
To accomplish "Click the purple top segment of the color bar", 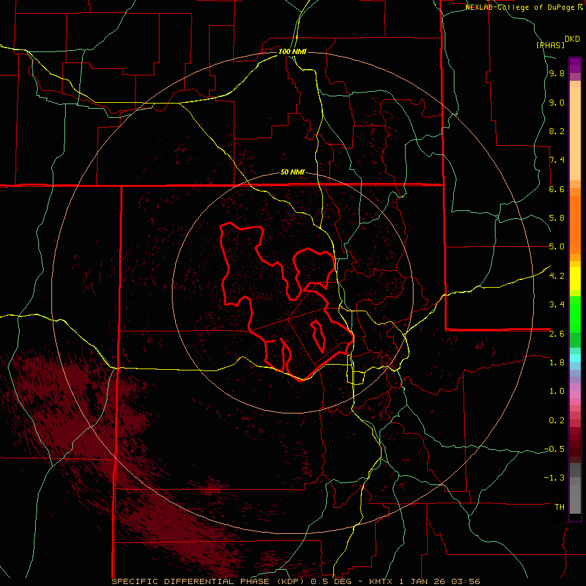I will 575,65.
